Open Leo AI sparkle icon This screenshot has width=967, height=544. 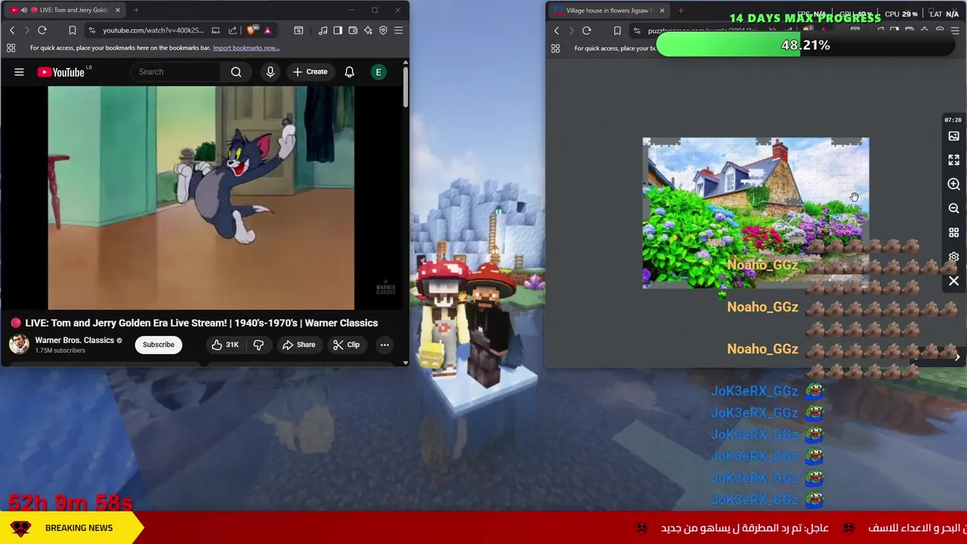(x=368, y=30)
